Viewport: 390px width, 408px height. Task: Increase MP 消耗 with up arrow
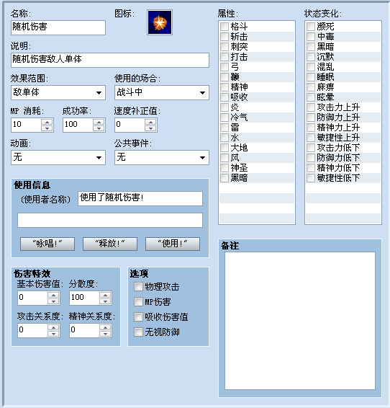tap(47, 122)
